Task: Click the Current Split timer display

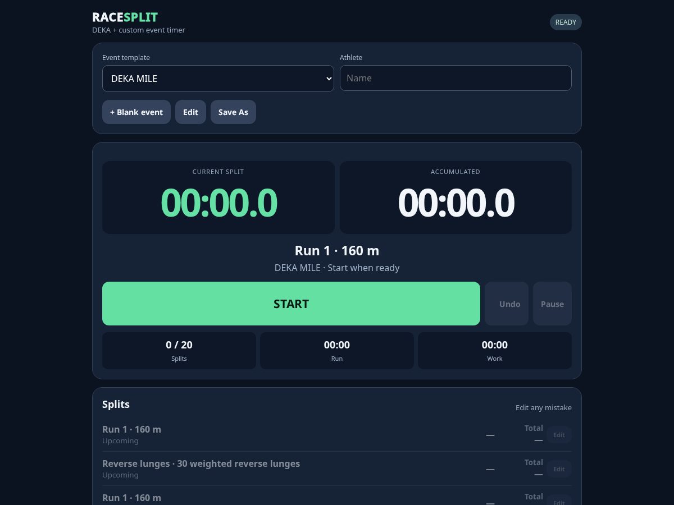Action: tap(218, 198)
